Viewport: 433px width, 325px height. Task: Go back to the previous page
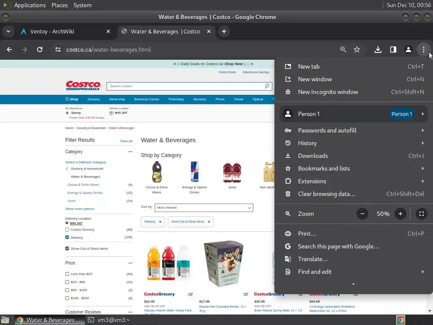point(9,50)
